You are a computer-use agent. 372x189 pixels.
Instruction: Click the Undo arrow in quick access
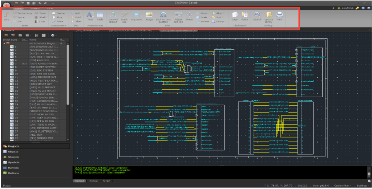click(x=40, y=3)
